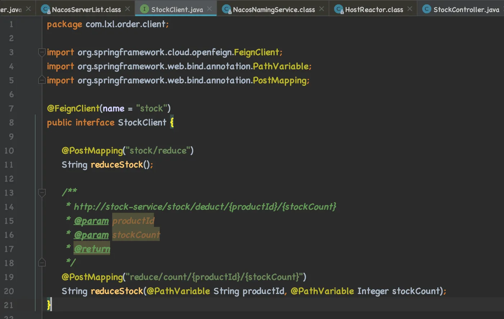
Task: Open the NacosNamingService.class tab
Action: [x=274, y=9]
